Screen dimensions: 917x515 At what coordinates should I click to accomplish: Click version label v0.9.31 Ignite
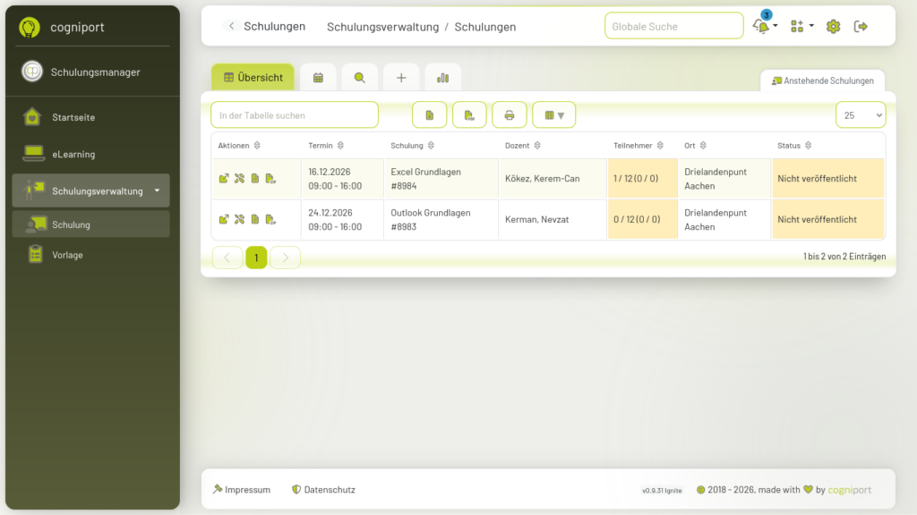662,491
